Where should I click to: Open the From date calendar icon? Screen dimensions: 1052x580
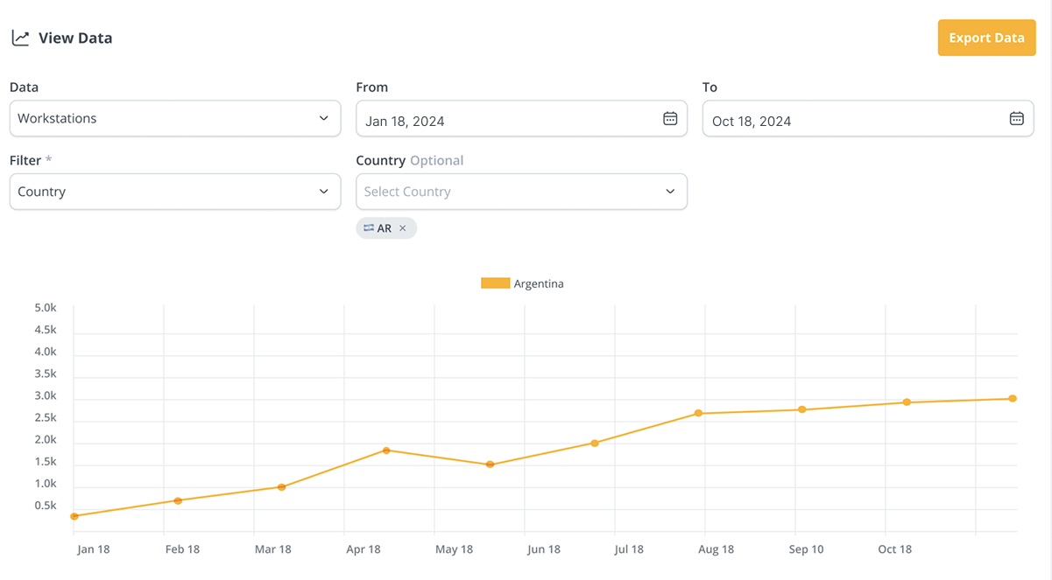670,119
